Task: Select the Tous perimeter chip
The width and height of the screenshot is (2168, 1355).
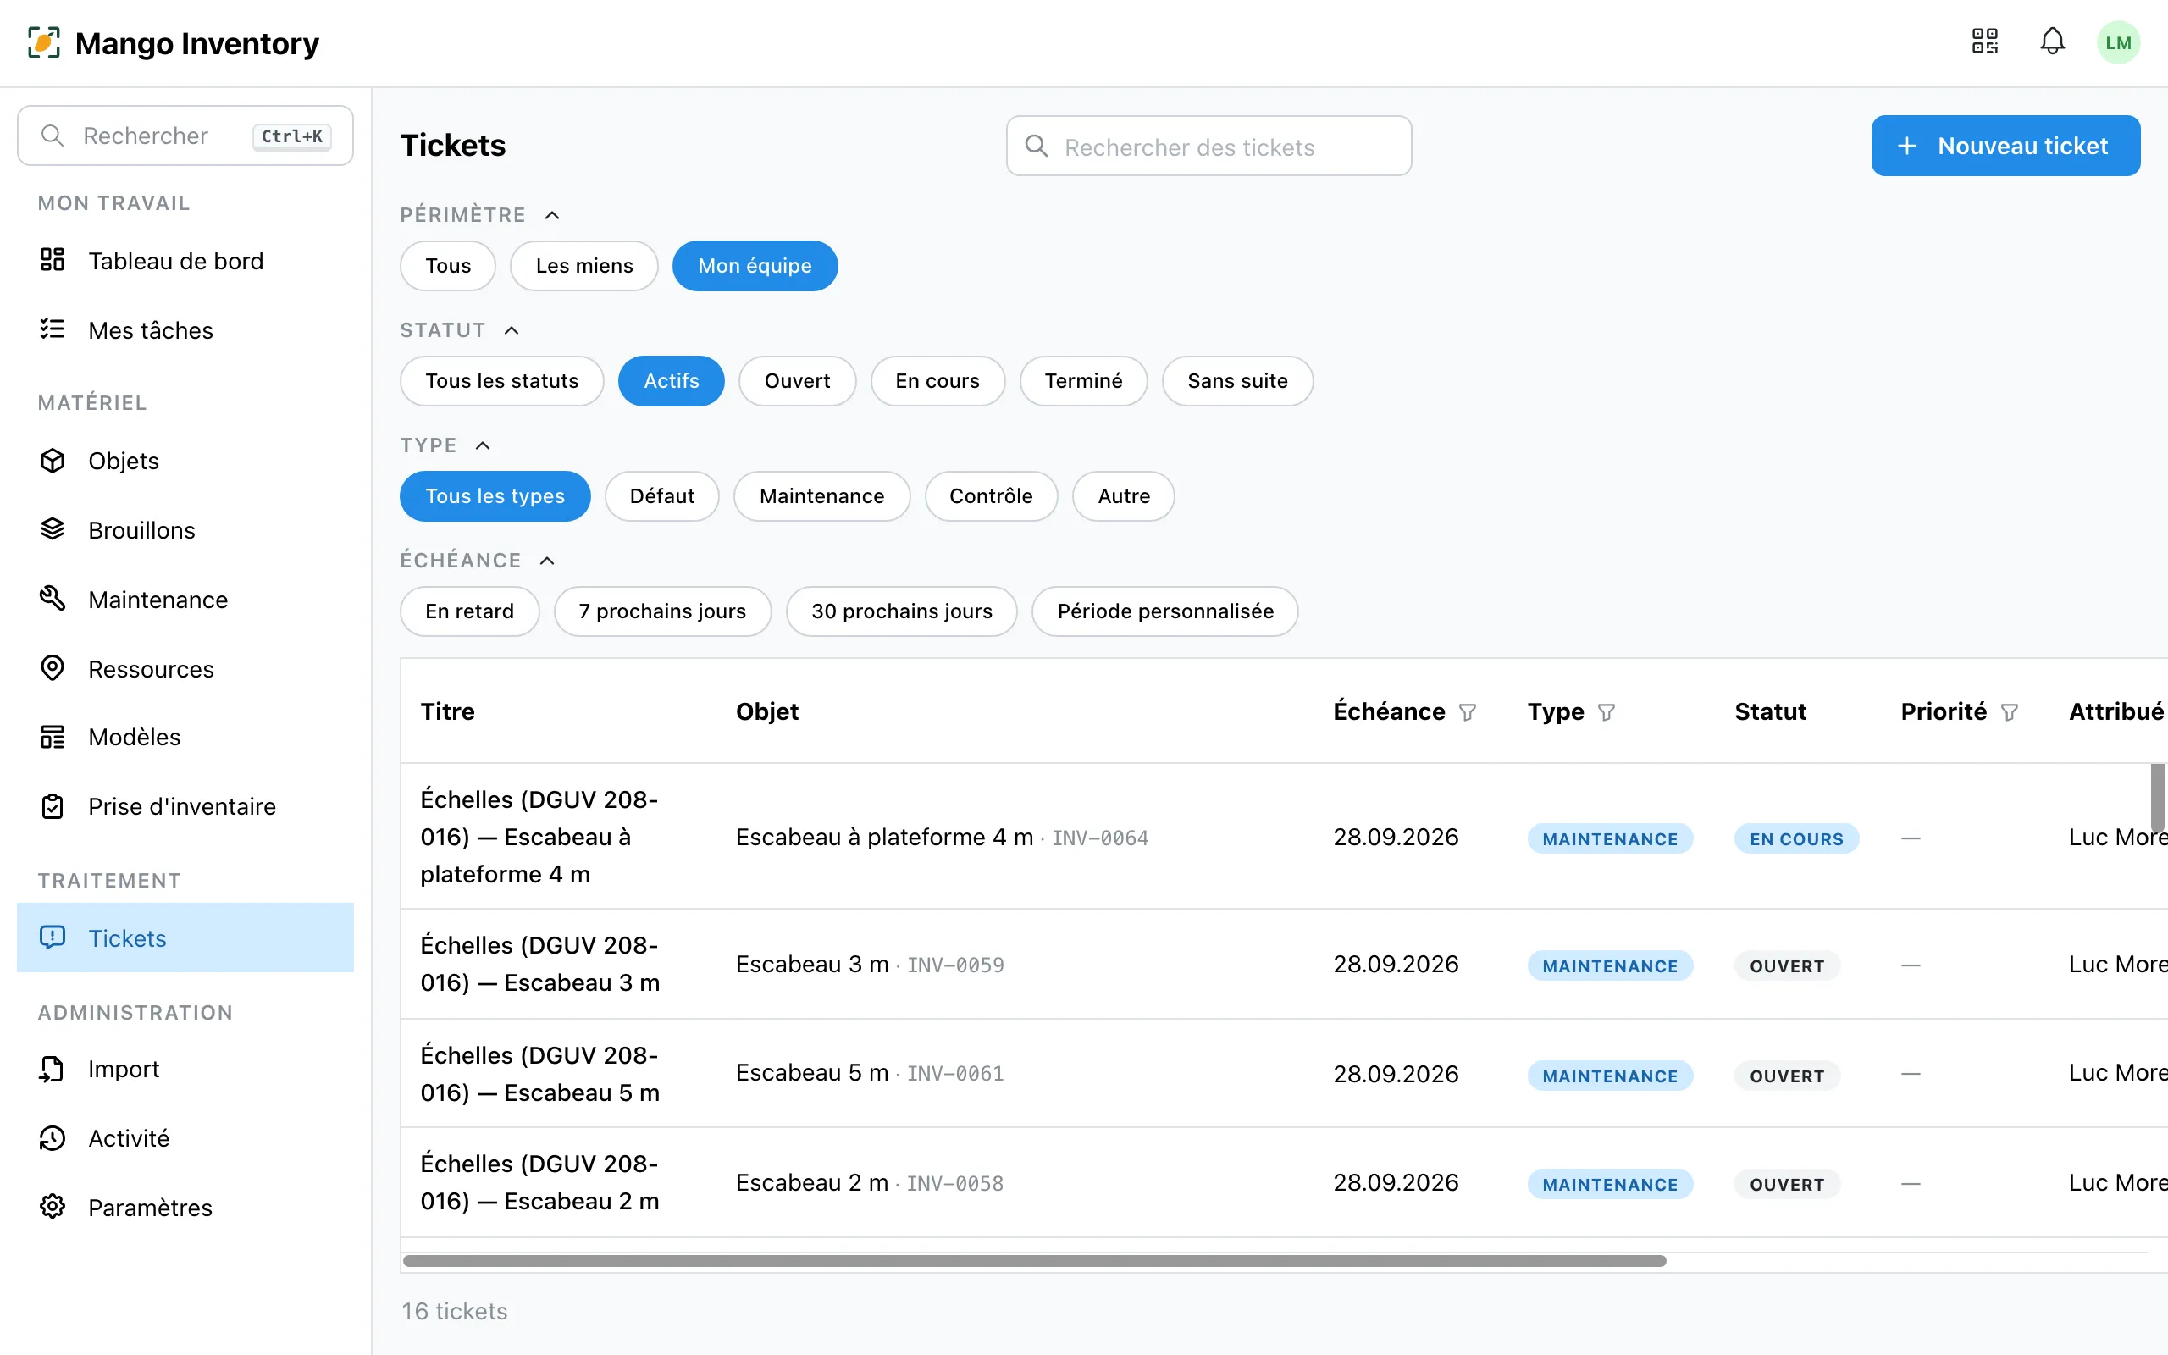Action: (448, 265)
